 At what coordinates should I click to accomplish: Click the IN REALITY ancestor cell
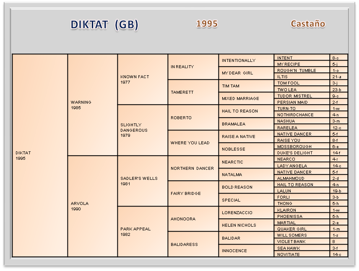coord(193,67)
